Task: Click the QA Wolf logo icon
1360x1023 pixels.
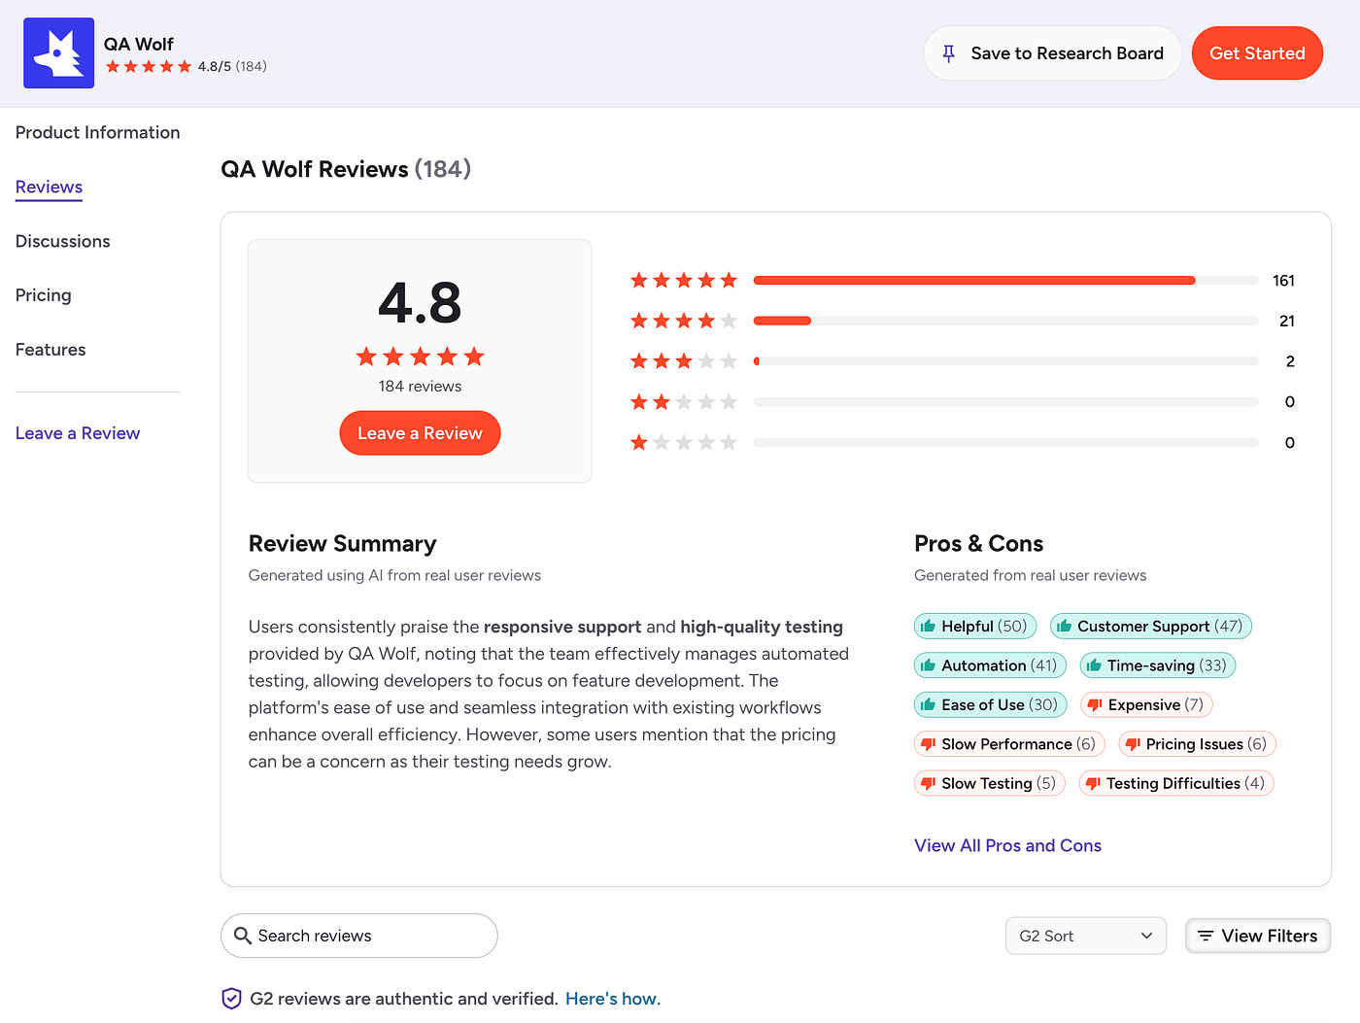Action: click(58, 53)
